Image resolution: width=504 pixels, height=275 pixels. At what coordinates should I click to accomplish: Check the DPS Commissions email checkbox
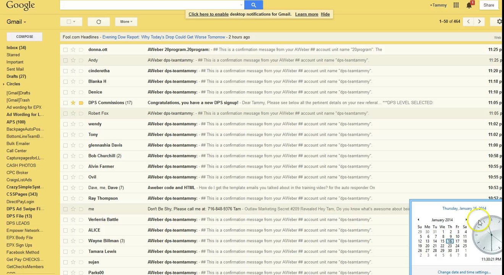65,103
